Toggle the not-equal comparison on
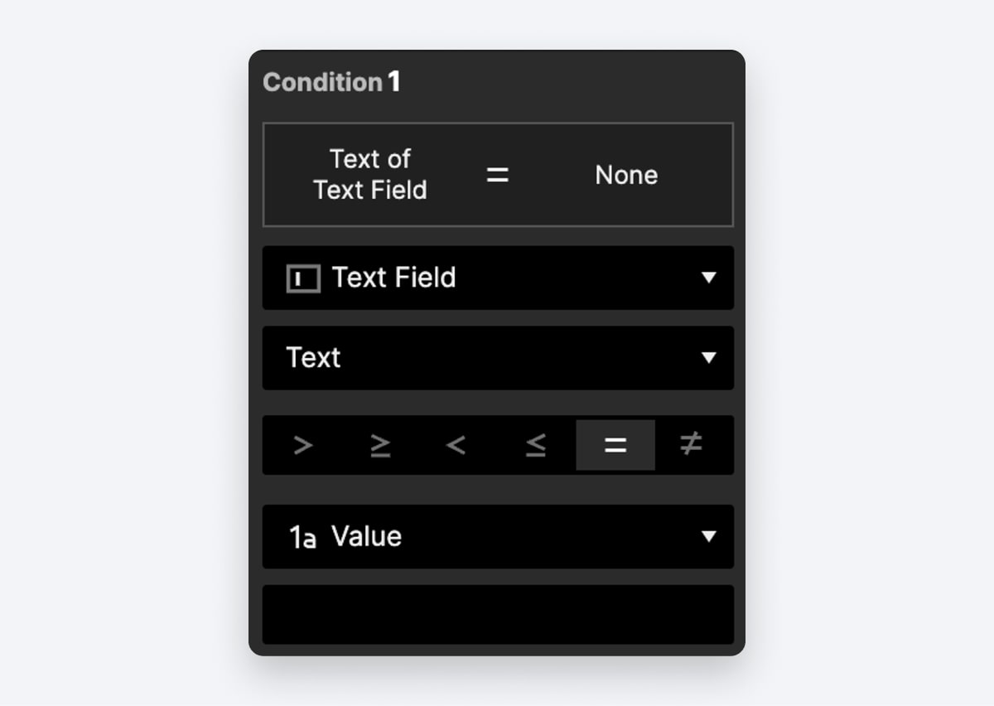The image size is (994, 706). click(690, 445)
